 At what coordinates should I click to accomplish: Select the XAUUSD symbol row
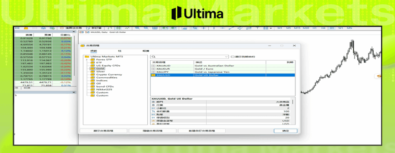[223, 75]
